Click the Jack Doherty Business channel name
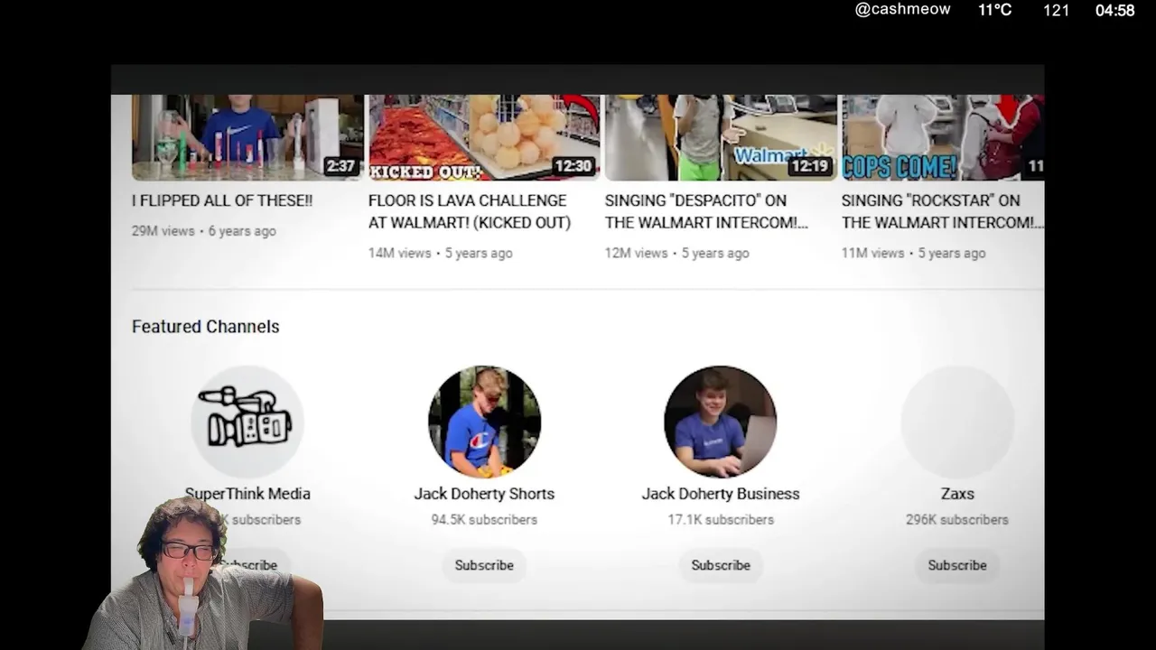1156x650 pixels. click(721, 494)
